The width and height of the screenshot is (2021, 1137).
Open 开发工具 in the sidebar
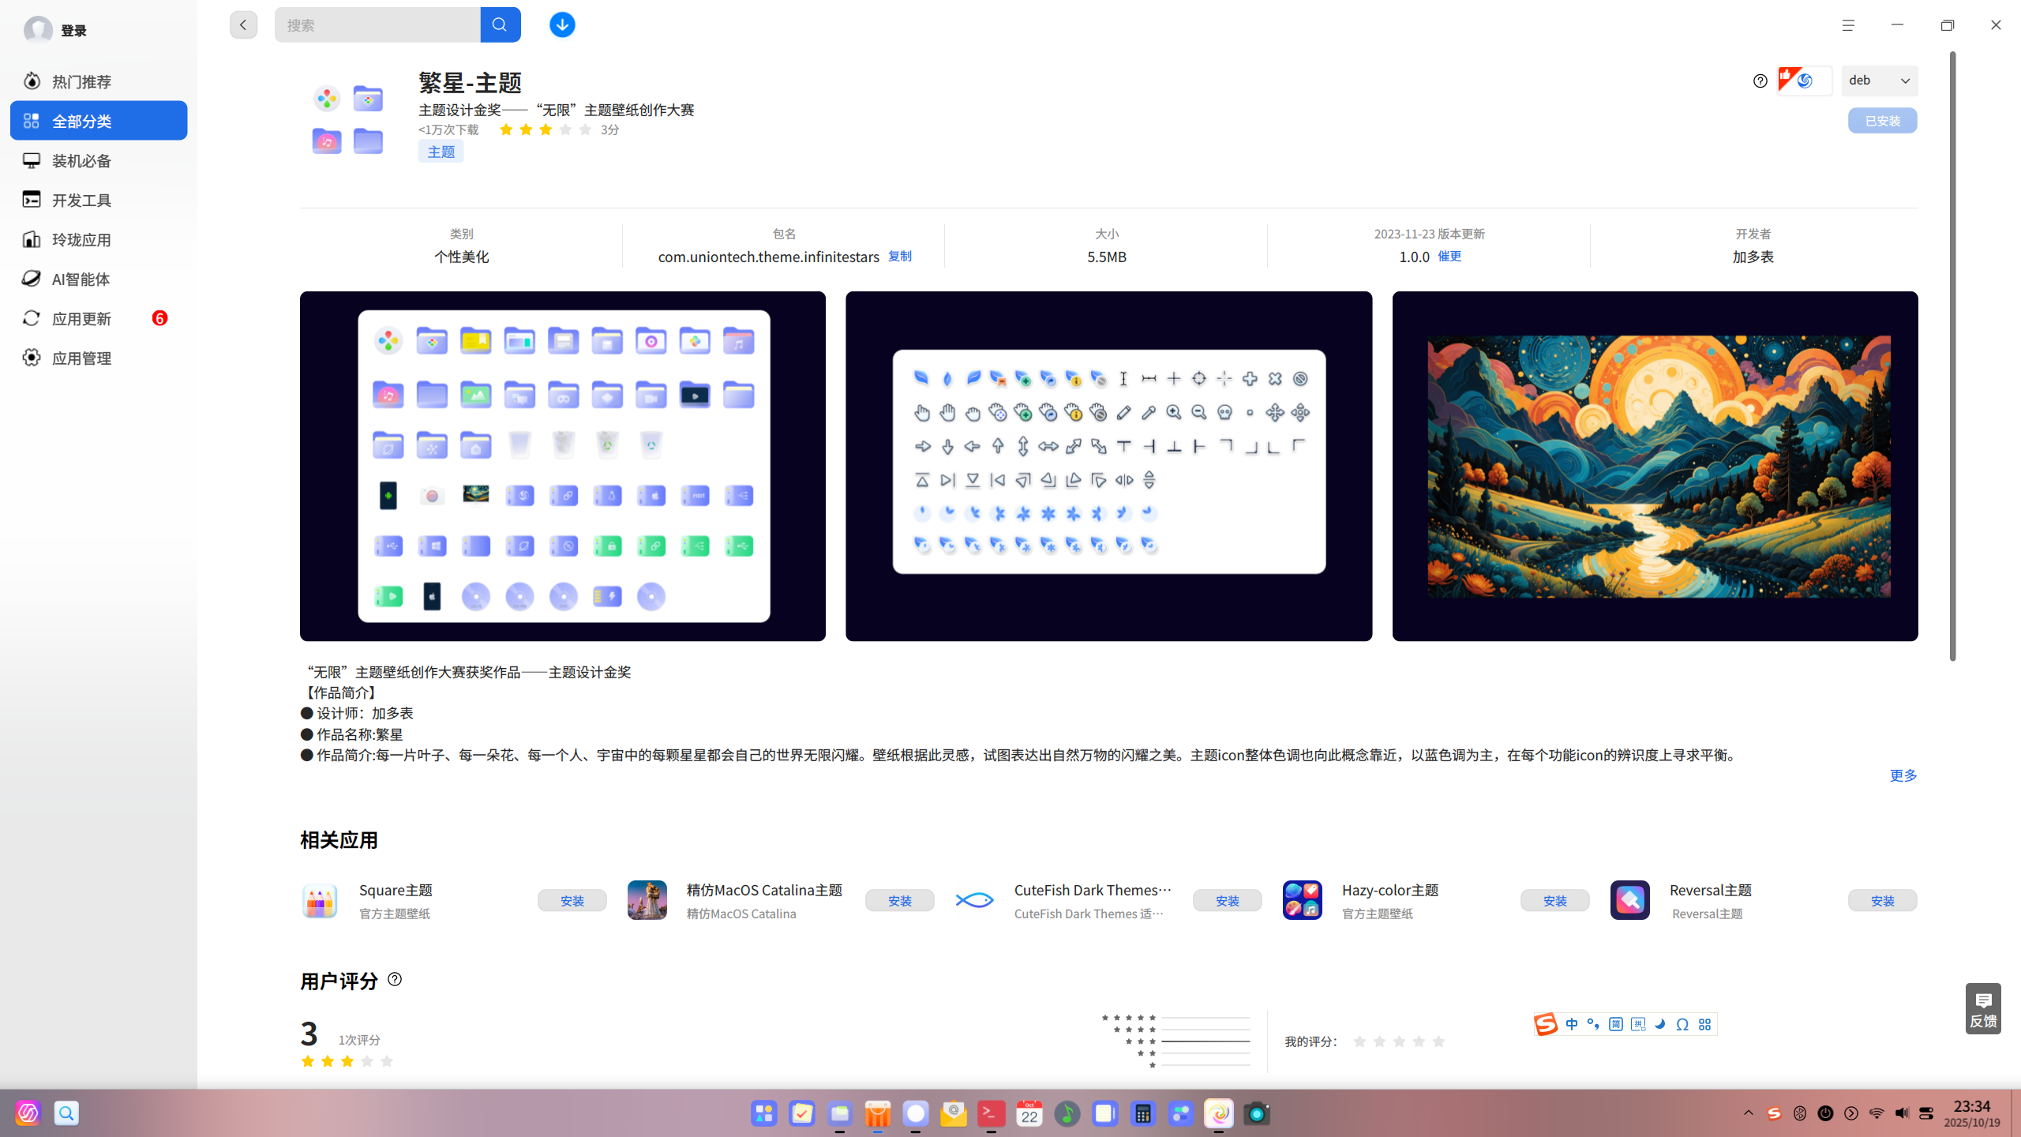pyautogui.click(x=99, y=200)
